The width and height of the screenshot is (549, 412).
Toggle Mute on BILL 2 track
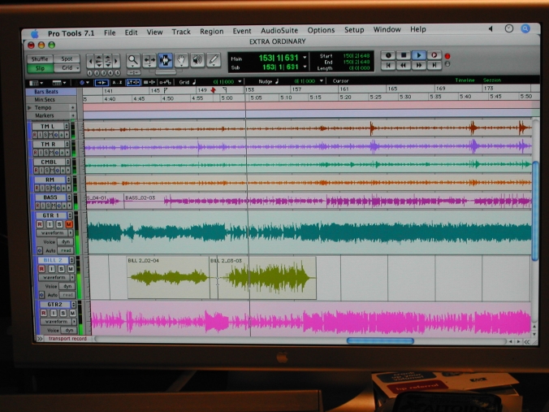pyautogui.click(x=71, y=269)
